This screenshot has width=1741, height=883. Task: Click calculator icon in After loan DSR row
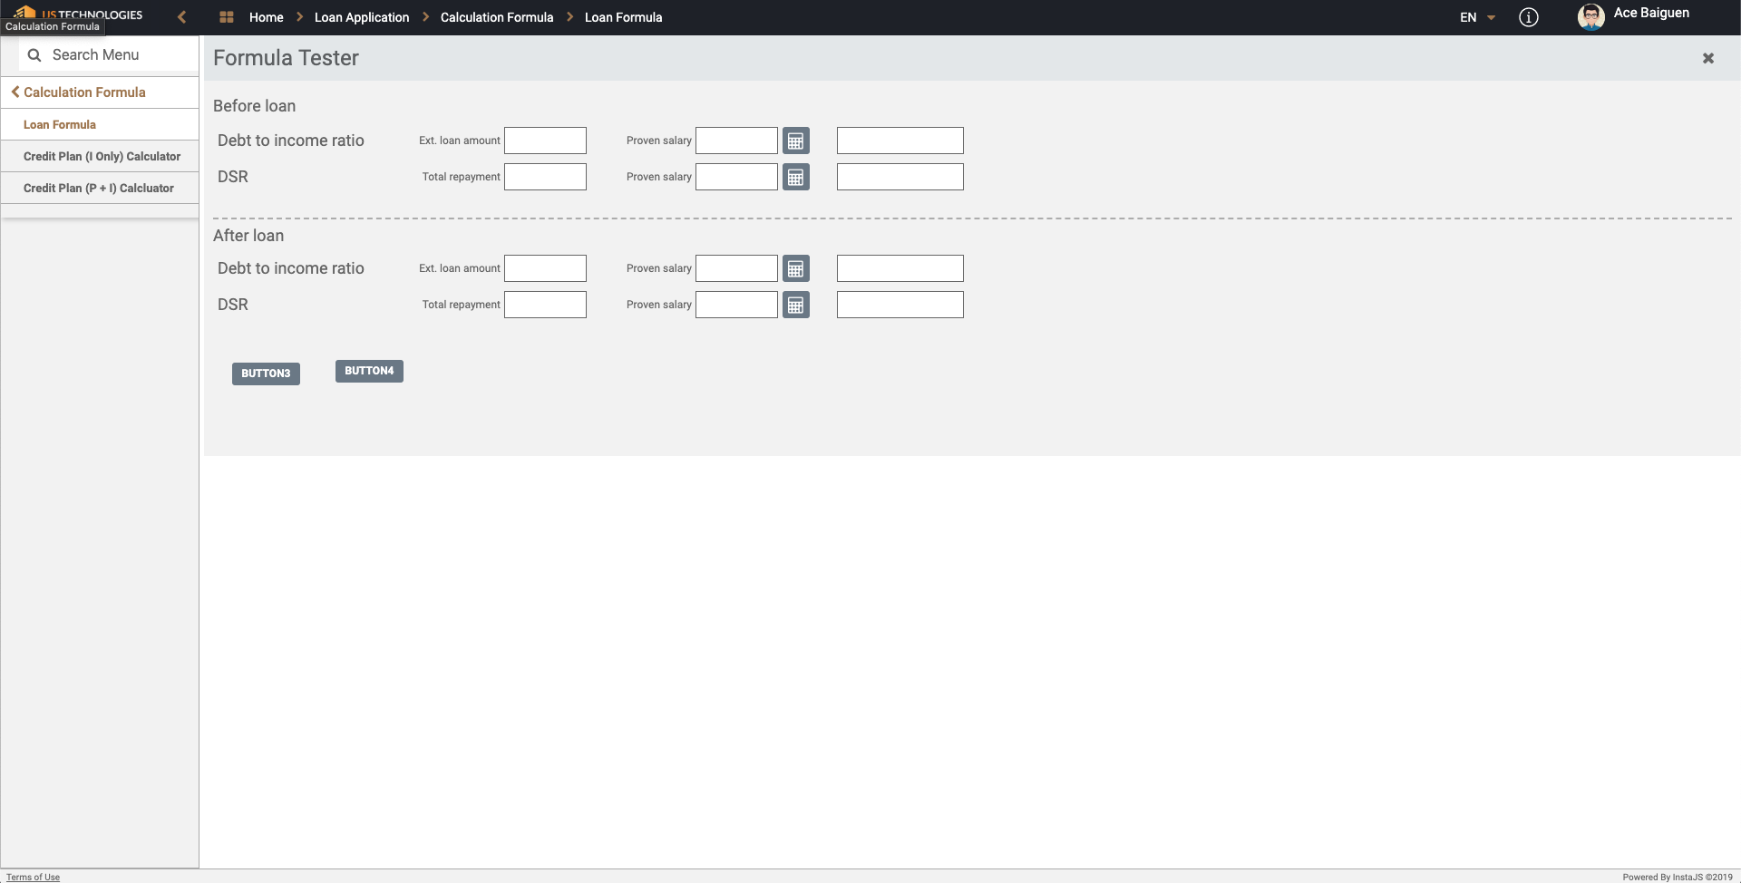tap(795, 306)
